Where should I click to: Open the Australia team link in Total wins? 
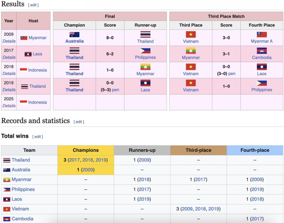(x=21, y=170)
